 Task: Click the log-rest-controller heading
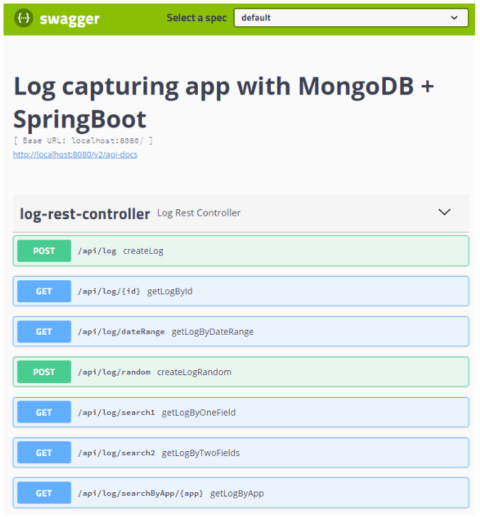[x=84, y=213]
